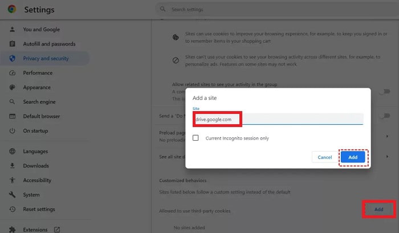Click the Search settings field
The image size is (399, 233).
tap(278, 10)
